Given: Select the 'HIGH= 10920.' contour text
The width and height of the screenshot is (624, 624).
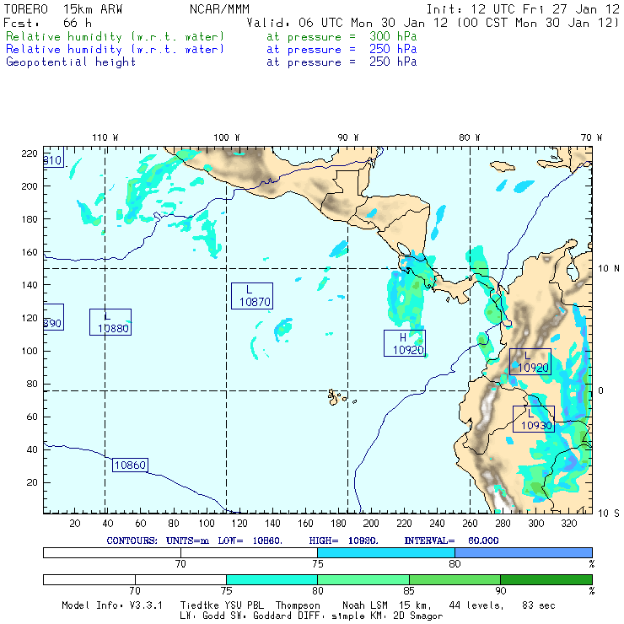Looking at the screenshot, I should coord(343,541).
